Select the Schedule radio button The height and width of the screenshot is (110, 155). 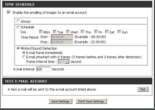18,27
